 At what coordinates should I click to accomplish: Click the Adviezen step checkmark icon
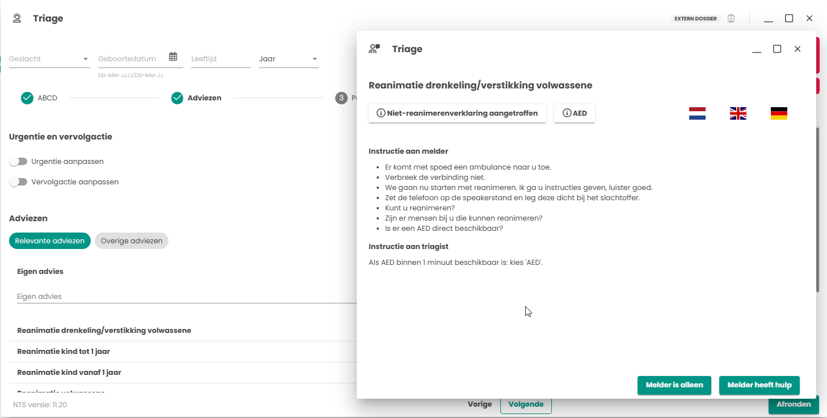point(177,98)
